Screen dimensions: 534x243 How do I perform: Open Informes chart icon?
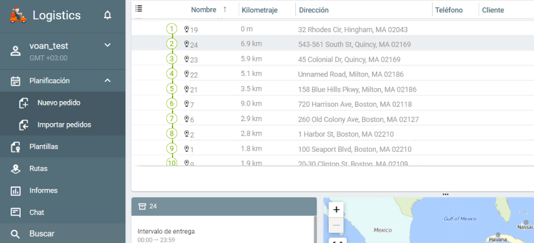click(15, 191)
